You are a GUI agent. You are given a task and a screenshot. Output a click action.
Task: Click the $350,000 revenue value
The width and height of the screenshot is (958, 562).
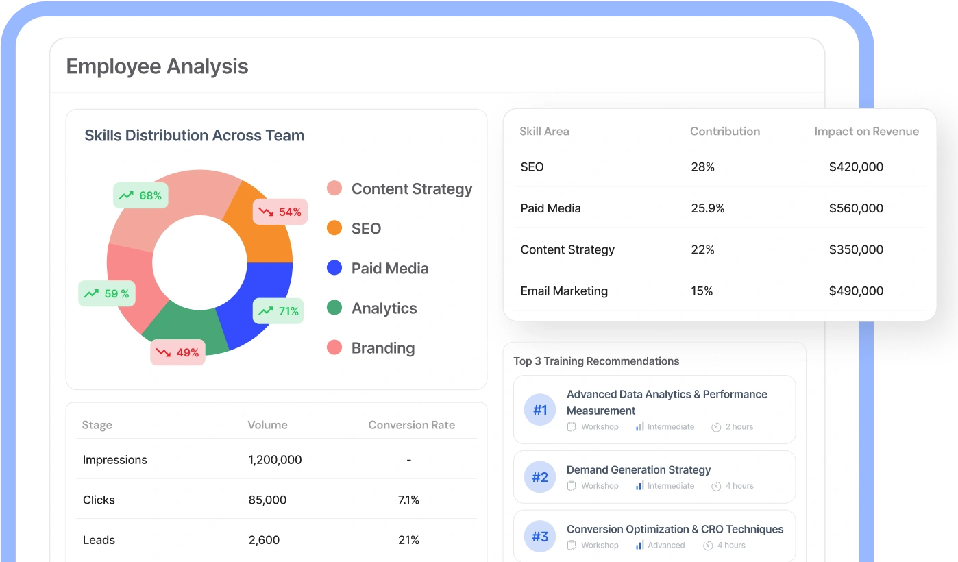coord(856,249)
